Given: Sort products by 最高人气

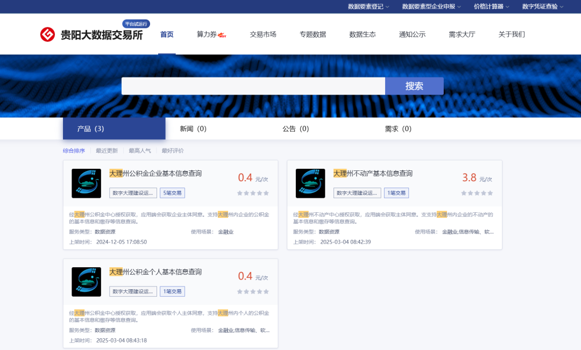Looking at the screenshot, I should click(x=139, y=151).
